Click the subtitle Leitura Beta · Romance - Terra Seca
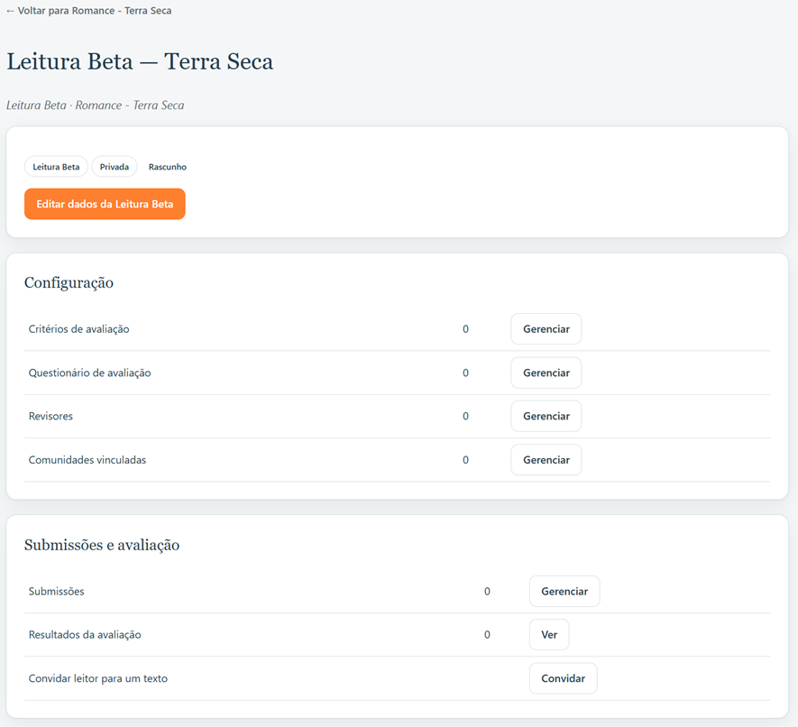Viewport: 798px width, 727px height. click(96, 106)
